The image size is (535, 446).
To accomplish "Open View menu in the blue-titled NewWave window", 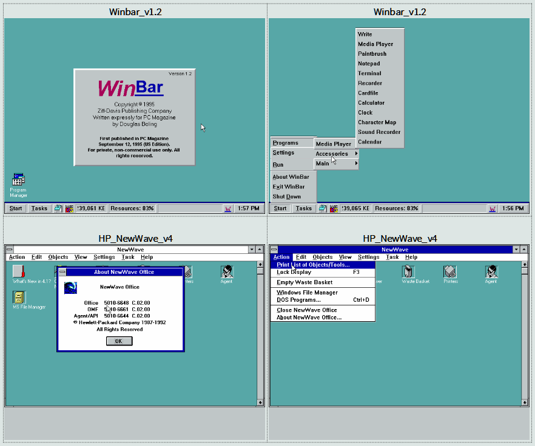I will [345, 257].
